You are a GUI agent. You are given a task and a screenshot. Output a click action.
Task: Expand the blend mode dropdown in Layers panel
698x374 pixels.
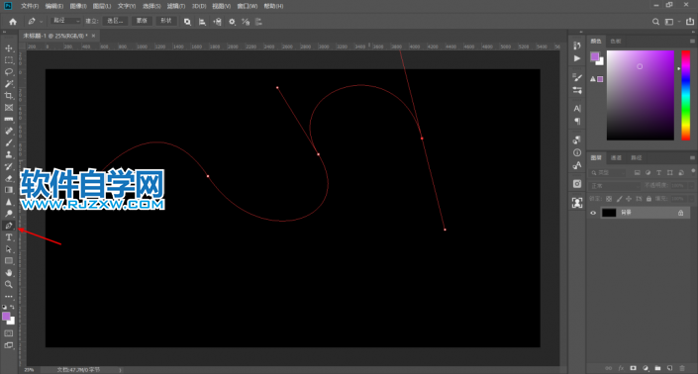point(615,186)
